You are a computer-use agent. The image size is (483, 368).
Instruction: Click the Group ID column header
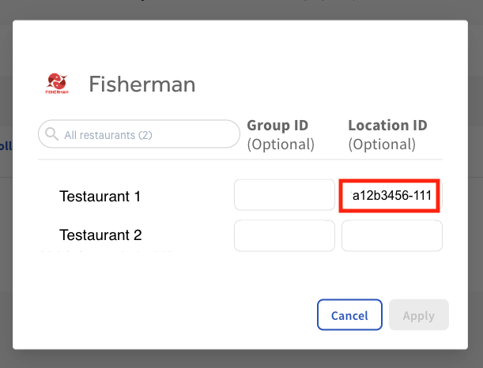pyautogui.click(x=277, y=125)
